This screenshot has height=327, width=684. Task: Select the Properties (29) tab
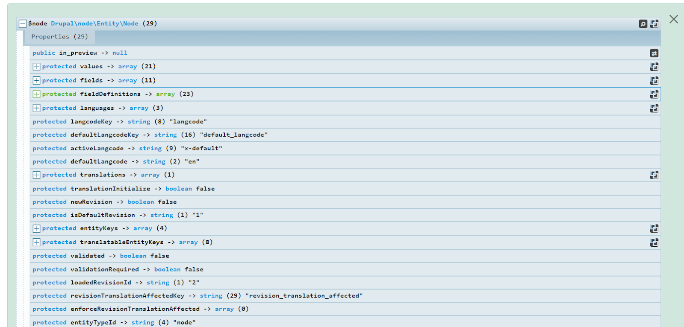(x=59, y=37)
